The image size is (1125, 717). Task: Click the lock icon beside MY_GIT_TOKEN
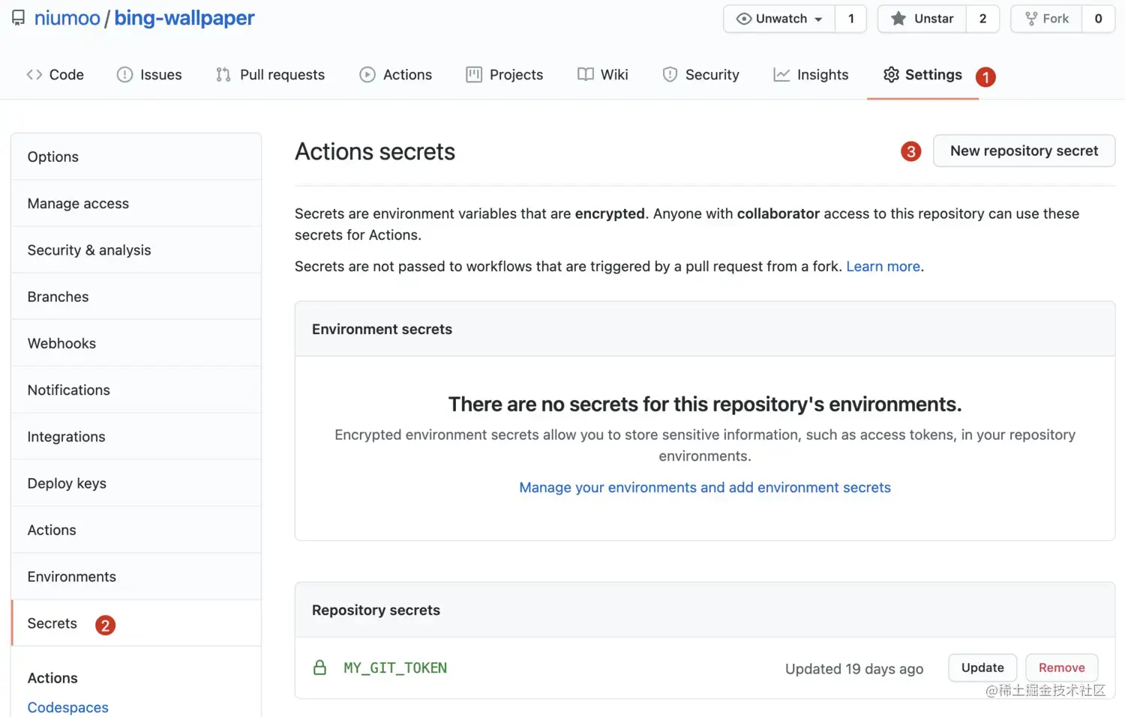(x=319, y=668)
